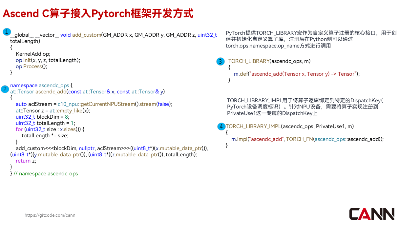Click the "op.Process();" code line
The height and width of the screenshot is (236, 420).
pyautogui.click(x=31, y=66)
